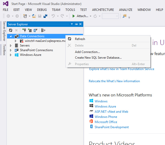Open the Attach debug target dropdown arrow
Viewport: 165px width, 145px height.
91,16
